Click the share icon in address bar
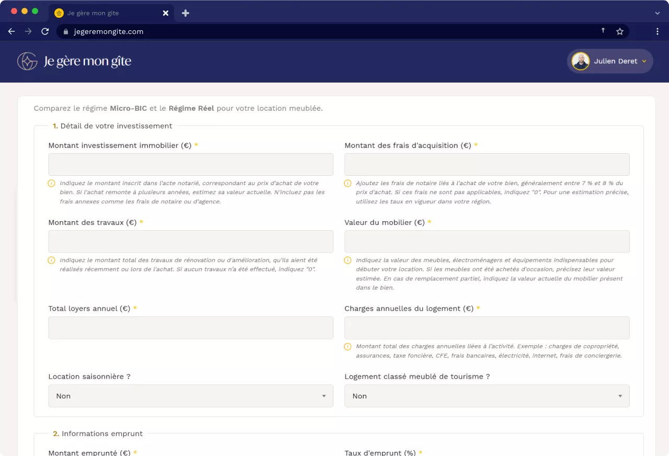Image resolution: width=669 pixels, height=456 pixels. [603, 31]
